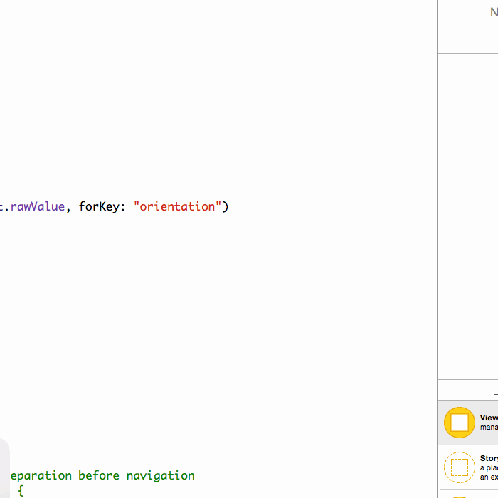
Task: Click the Storyboard Reference title text
Action: (x=489, y=459)
